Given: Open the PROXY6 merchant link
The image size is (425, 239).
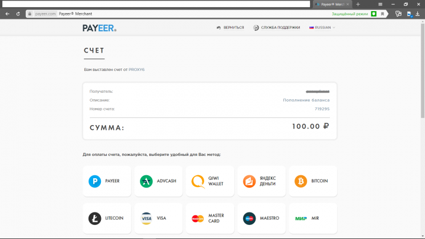Looking at the screenshot, I should click(136, 70).
